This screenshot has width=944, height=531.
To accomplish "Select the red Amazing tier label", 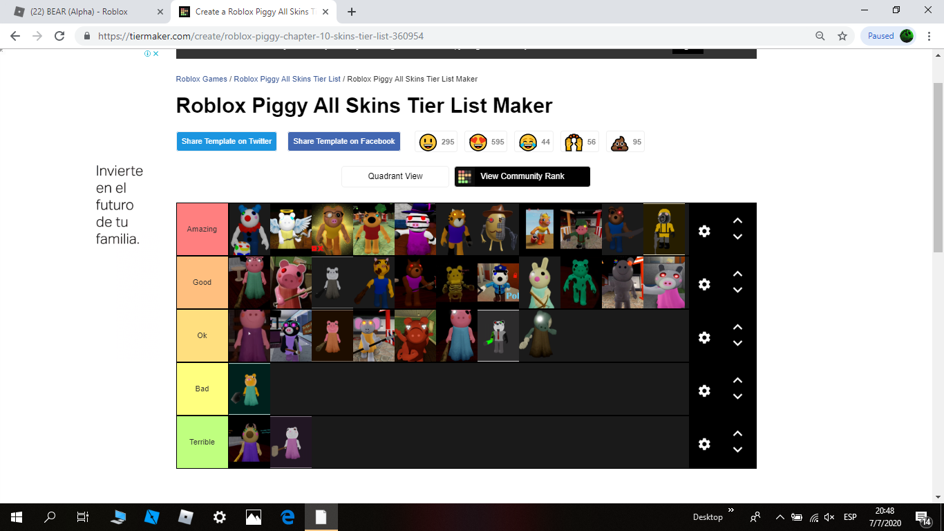I will pyautogui.click(x=202, y=230).
